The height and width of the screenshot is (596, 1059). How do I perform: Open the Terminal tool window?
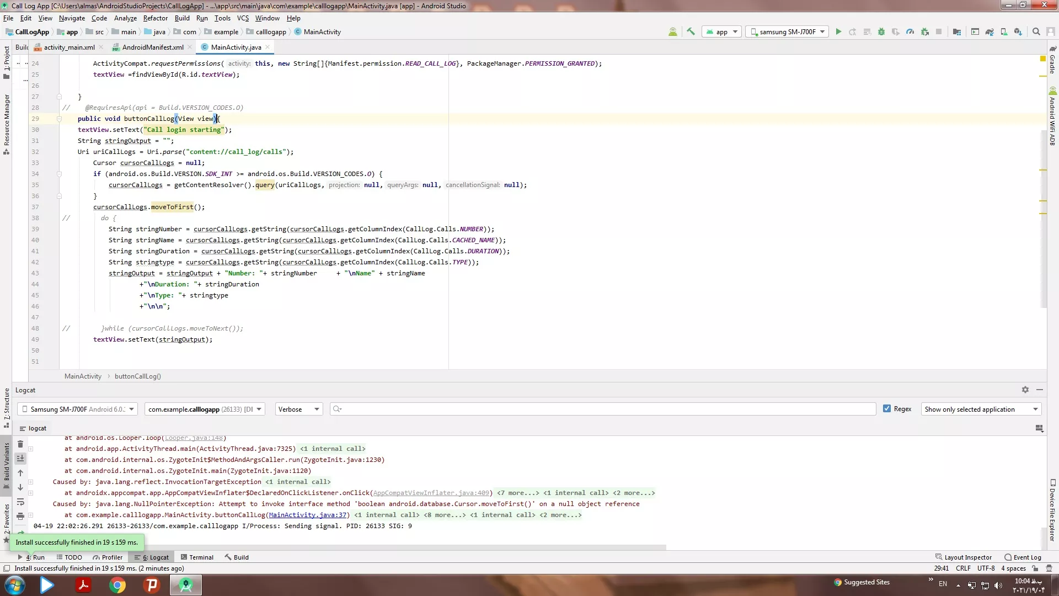[197, 557]
